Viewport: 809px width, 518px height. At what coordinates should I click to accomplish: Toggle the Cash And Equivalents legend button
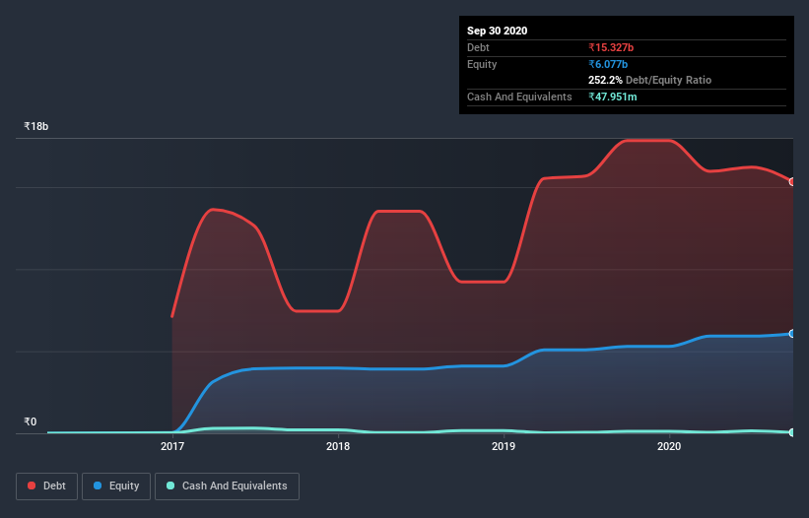227,486
